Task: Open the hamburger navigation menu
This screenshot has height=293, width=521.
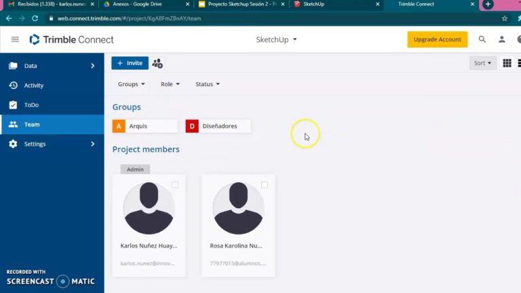Action: (15, 39)
